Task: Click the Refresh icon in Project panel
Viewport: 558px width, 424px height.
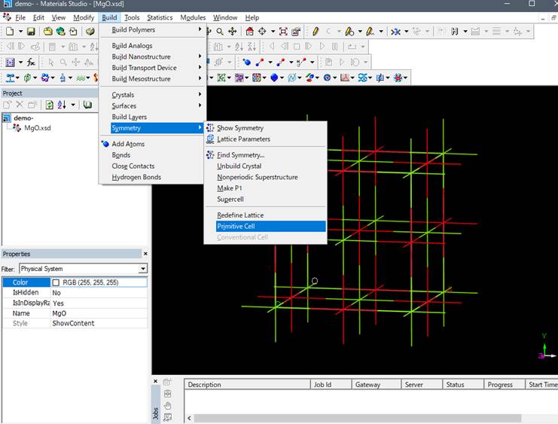Action: point(49,105)
